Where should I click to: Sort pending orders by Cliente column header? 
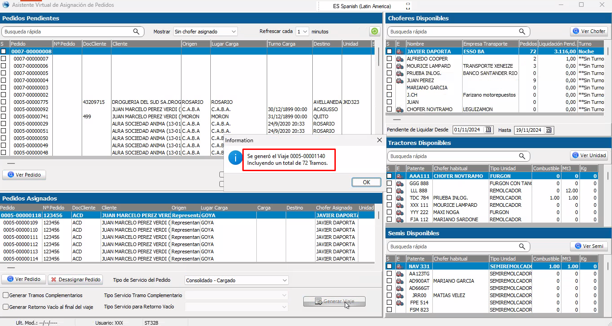pyautogui.click(x=146, y=44)
